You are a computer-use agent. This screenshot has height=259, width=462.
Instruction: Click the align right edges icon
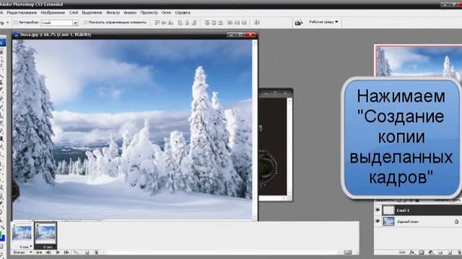pyautogui.click(x=194, y=22)
